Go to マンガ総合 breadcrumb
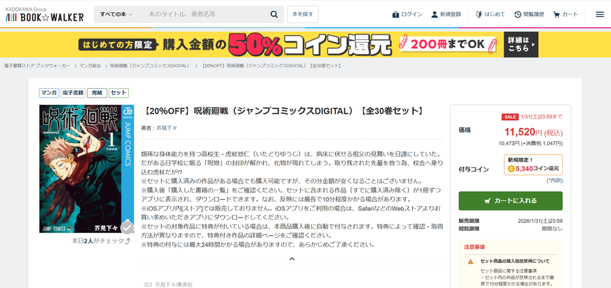This screenshot has height=288, width=611. [90, 66]
